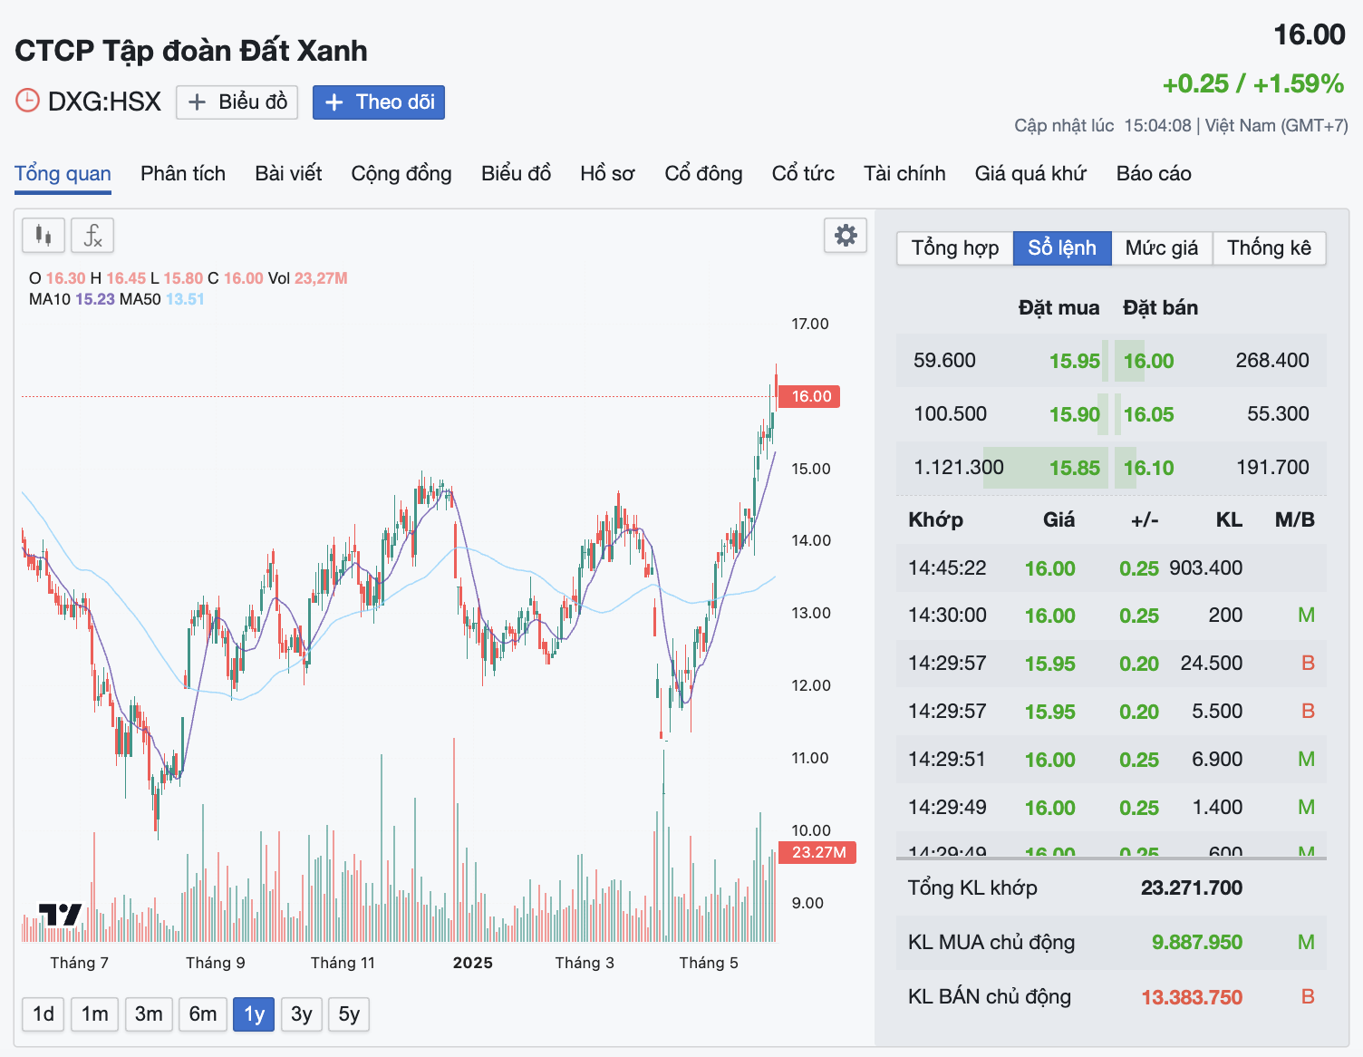Open chart settings gear
Image resolution: width=1363 pixels, height=1057 pixels.
(846, 236)
